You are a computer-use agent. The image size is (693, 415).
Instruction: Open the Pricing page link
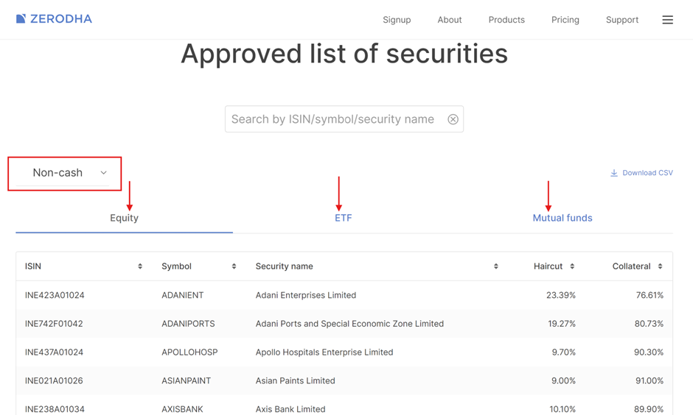565,20
